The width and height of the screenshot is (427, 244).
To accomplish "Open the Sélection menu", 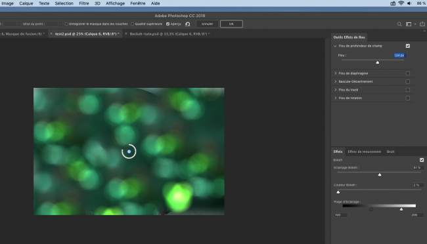I will click(x=64, y=3).
